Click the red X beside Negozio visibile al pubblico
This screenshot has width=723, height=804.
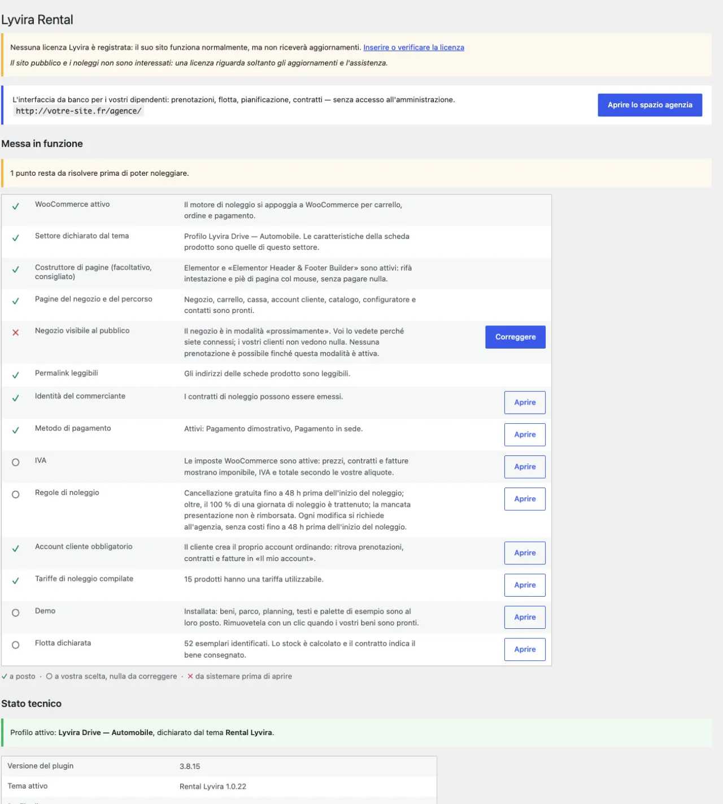coord(16,332)
